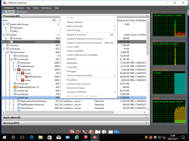Open the KillSwitch menu
This screenshot has height=141, width=189.
pos(9,8)
